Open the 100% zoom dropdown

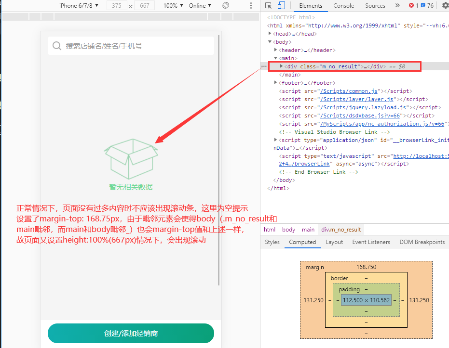[x=173, y=5]
